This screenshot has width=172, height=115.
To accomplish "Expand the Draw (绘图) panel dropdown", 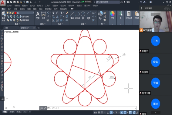I will [83, 24].
